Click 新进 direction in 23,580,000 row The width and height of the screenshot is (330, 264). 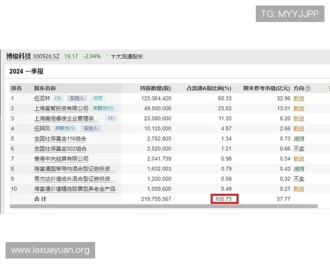[299, 119]
